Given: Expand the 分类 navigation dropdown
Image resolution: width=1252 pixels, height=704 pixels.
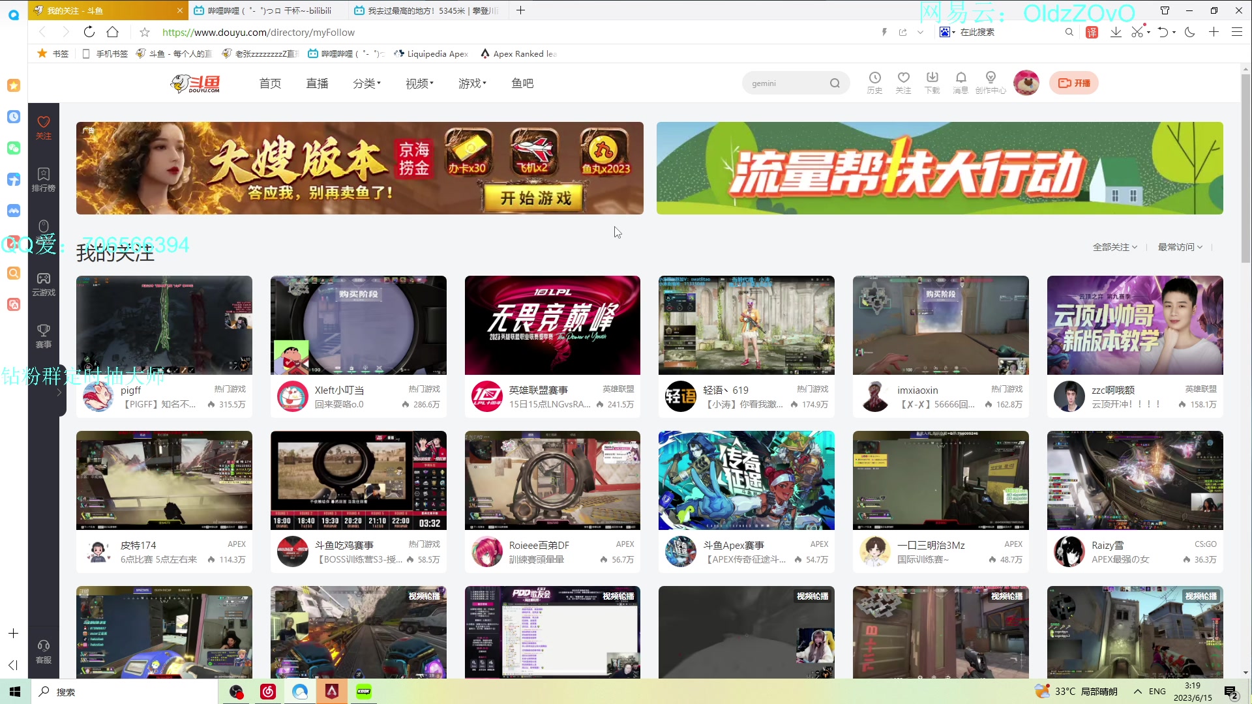Looking at the screenshot, I should coord(366,83).
